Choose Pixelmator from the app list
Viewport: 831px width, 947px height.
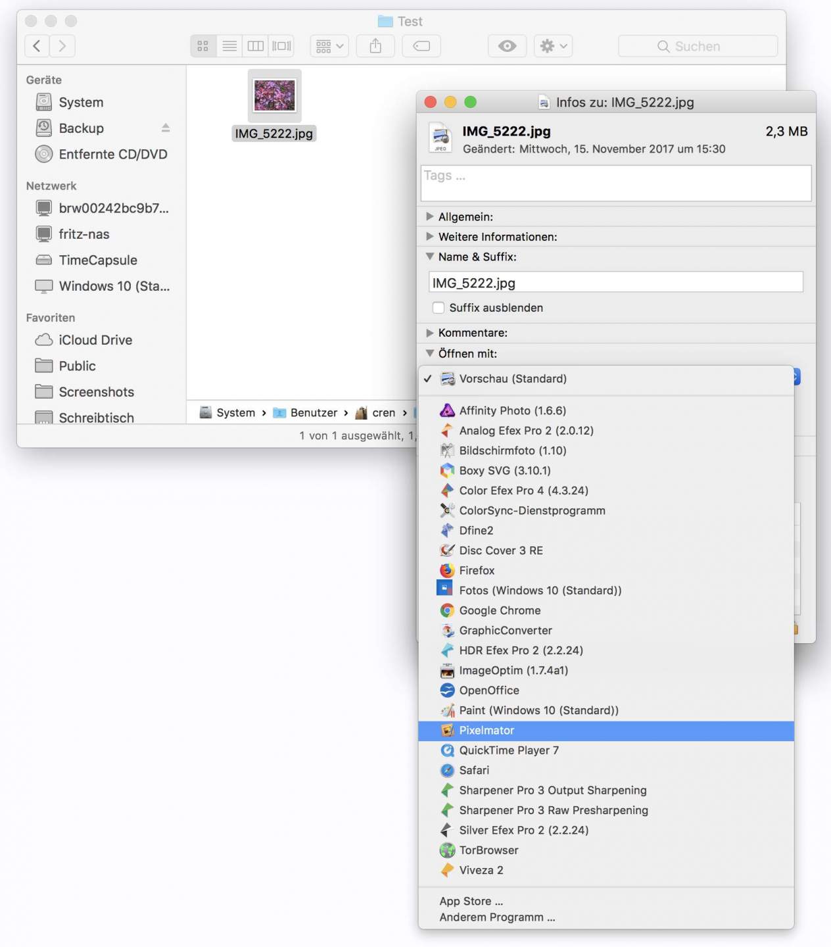click(x=487, y=731)
